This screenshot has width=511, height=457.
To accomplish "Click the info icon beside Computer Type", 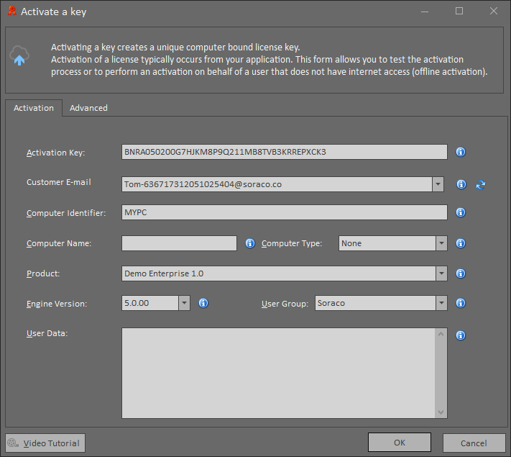I will [461, 243].
